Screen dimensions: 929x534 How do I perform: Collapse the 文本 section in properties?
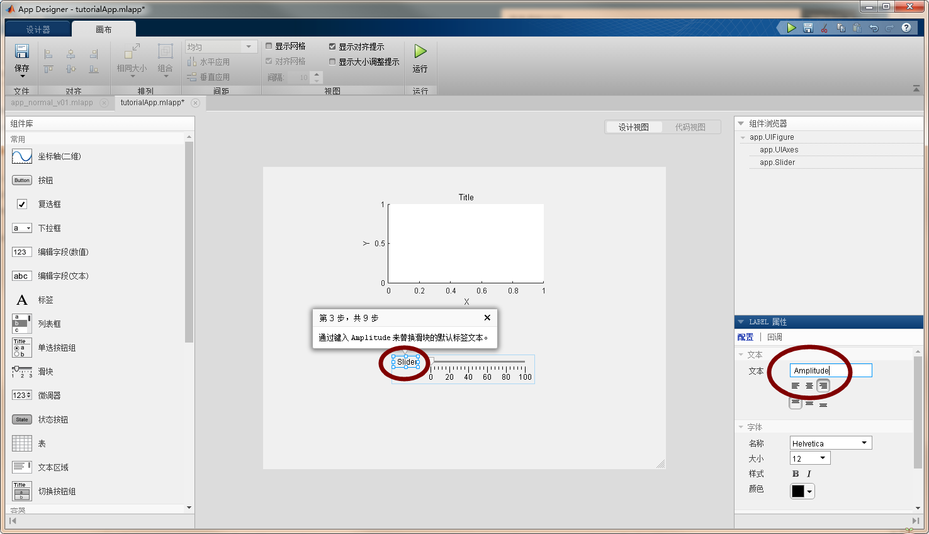[x=741, y=355]
